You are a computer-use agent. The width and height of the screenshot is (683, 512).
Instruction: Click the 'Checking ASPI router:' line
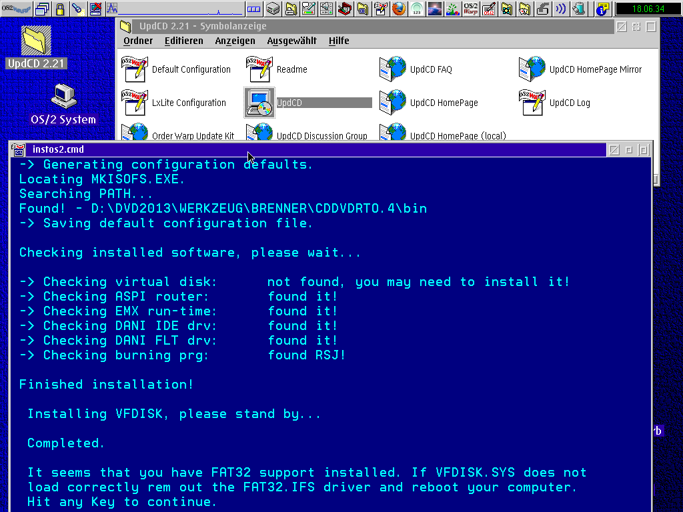(178, 297)
